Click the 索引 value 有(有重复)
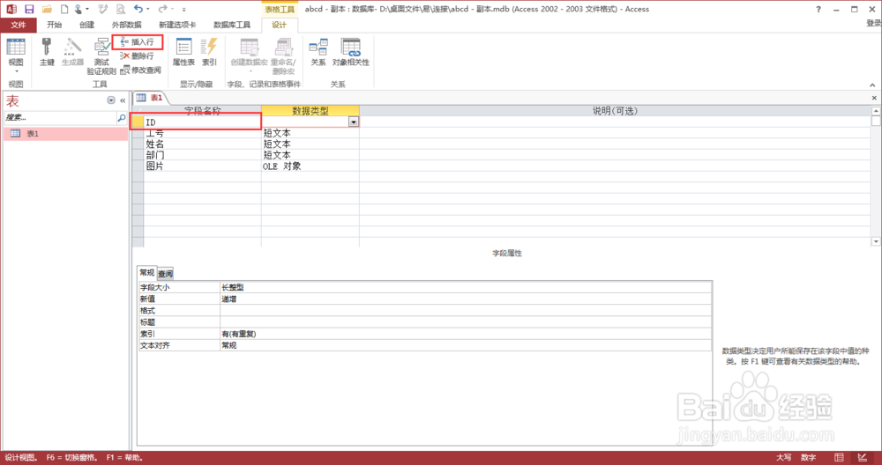Viewport: 882px width, 465px height. (x=466, y=334)
